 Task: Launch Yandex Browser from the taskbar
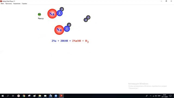(x=18, y=96)
